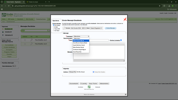Viewport: 178px width, 100px height.
Task: Open the Chrome three-dot menu
Action: coord(176,6)
